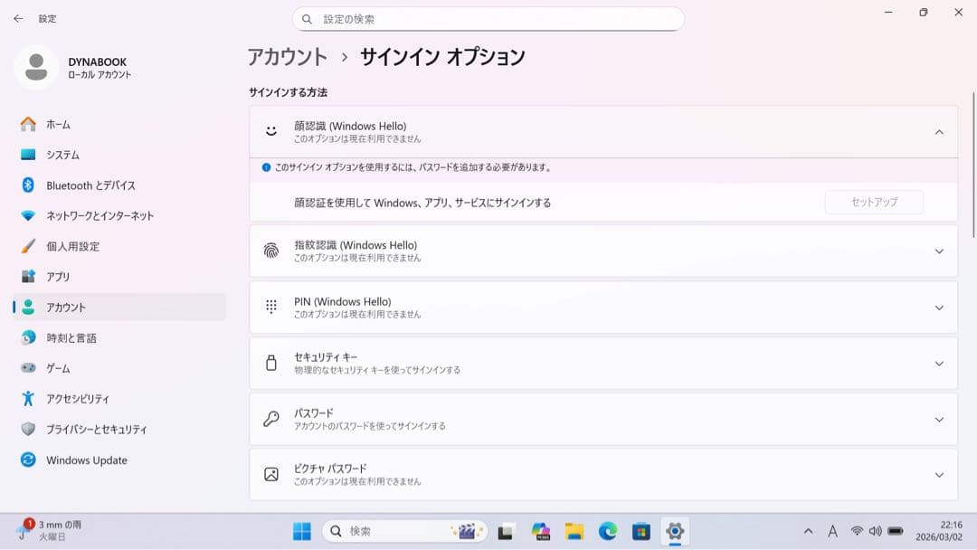Viewport: 977px width, 550px height.
Task: Click the アプリ icon in sidebar
Action: point(28,277)
